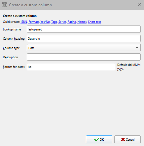Focus the Lookup name field
144x146 pixels.
(84, 29)
